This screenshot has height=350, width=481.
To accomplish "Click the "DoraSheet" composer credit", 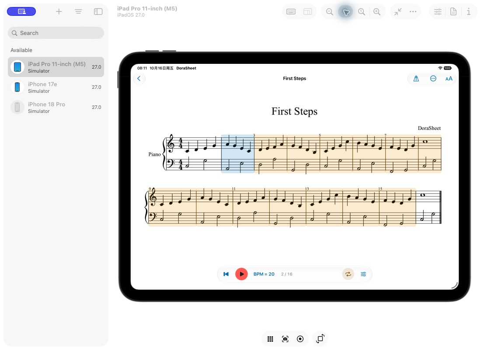I will coord(429,128).
